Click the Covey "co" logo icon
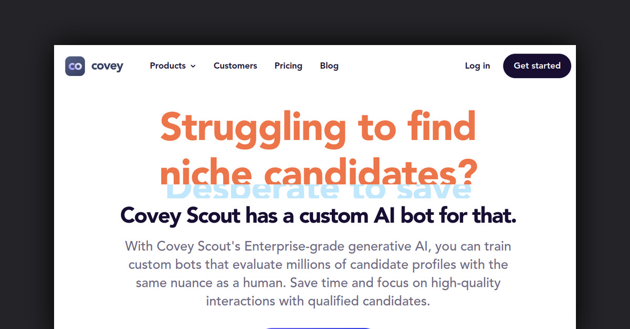This screenshot has width=630, height=329. (75, 65)
